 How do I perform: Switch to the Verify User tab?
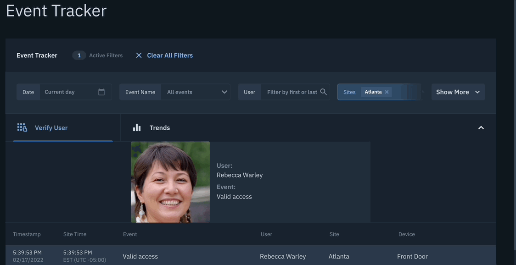pos(63,128)
